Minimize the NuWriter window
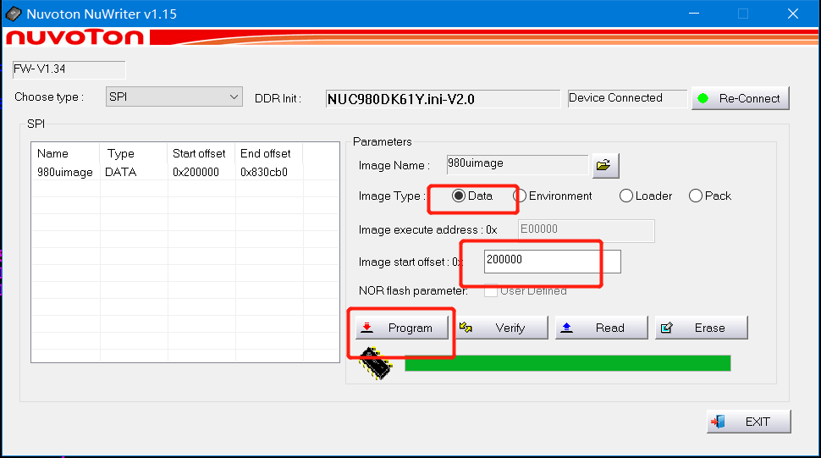Viewport: 821px width, 458px height. 694,14
